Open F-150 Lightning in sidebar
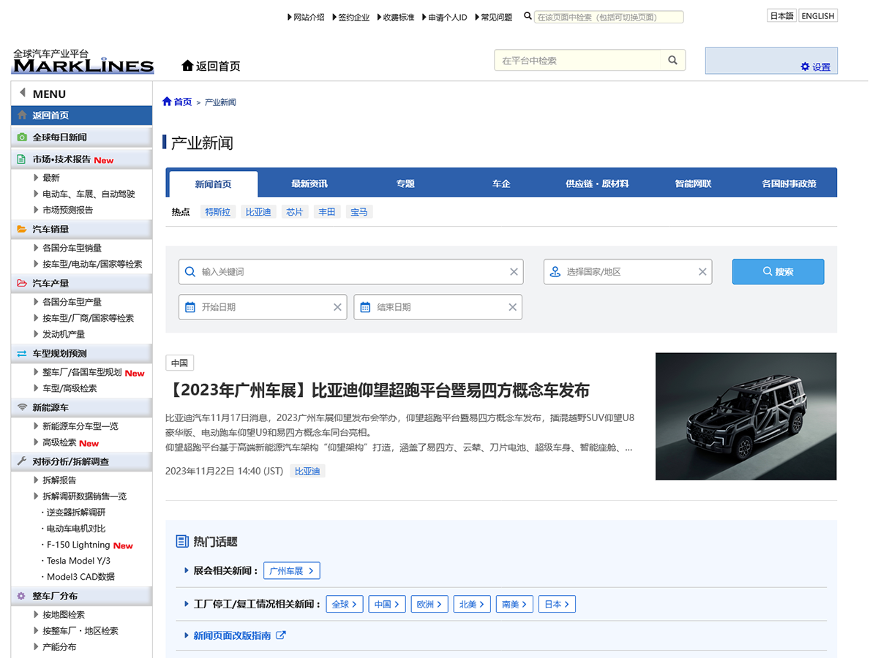 [78, 545]
